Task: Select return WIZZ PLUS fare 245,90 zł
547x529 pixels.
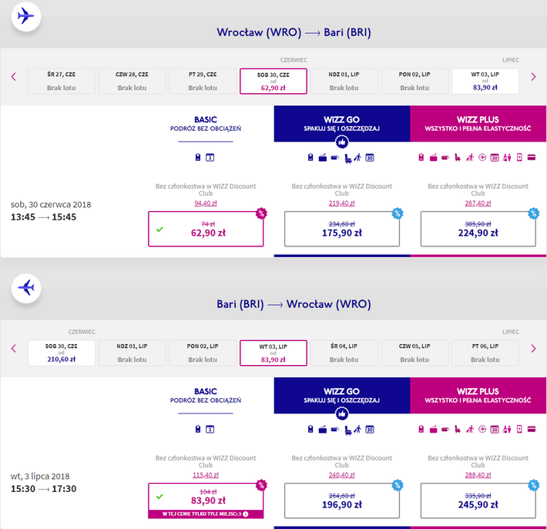Action: click(x=478, y=501)
